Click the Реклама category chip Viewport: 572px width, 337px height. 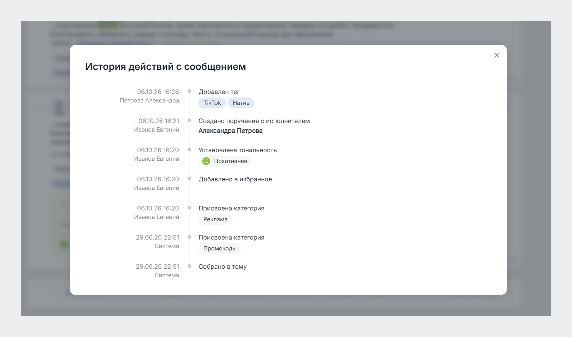tap(215, 219)
